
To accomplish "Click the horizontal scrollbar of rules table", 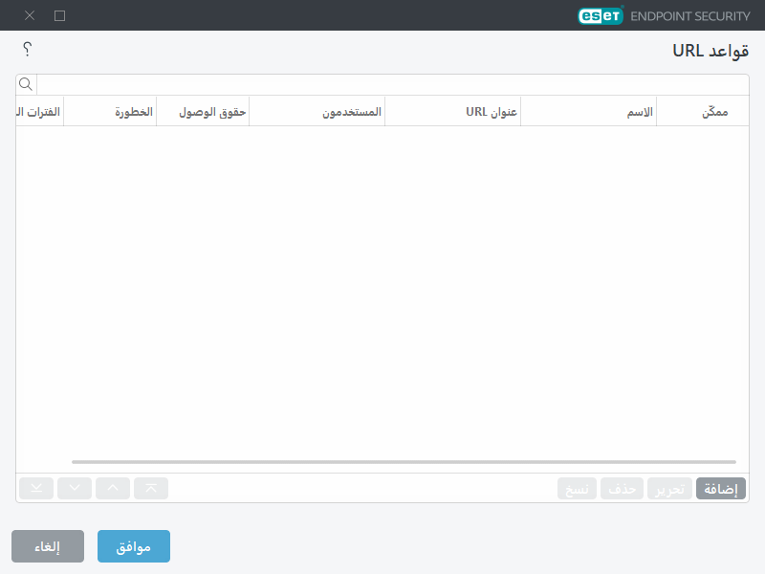I will click(404, 462).
